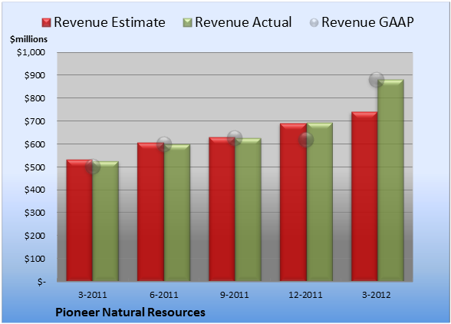Click the GAAP sphere marker for 6-2011
Viewport: 451px width, 324px height.
coord(164,144)
